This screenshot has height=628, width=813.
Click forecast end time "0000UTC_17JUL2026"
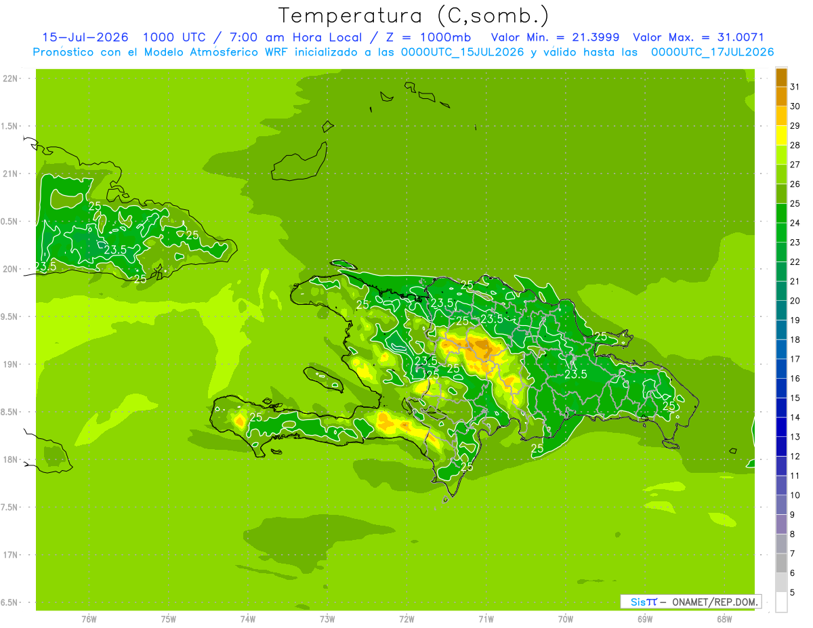tap(712, 52)
